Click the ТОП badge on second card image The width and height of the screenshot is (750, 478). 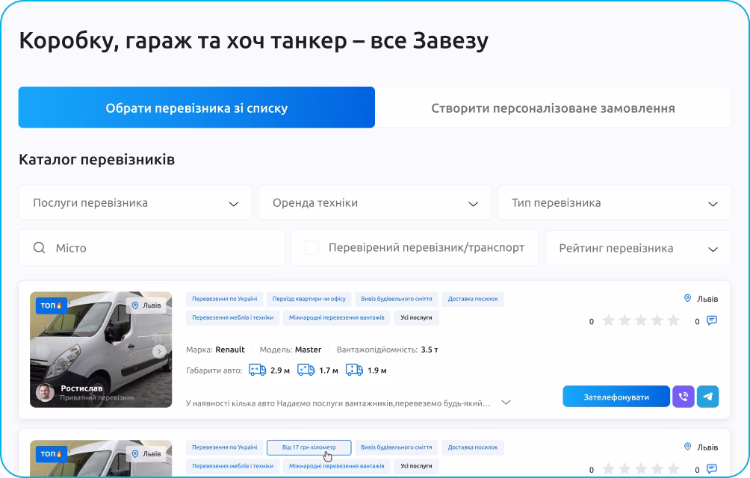[x=52, y=453]
